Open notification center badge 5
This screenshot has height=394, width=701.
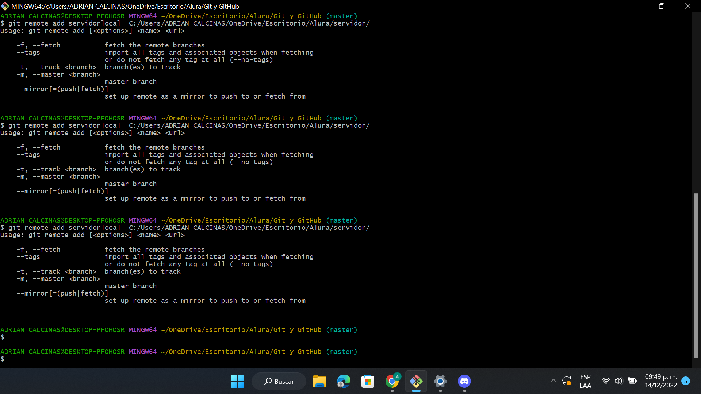pyautogui.click(x=686, y=381)
